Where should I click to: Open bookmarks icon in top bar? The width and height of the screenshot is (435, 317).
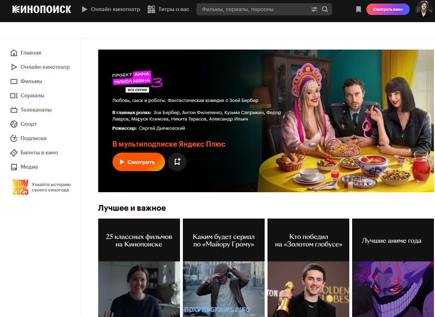pos(359,10)
